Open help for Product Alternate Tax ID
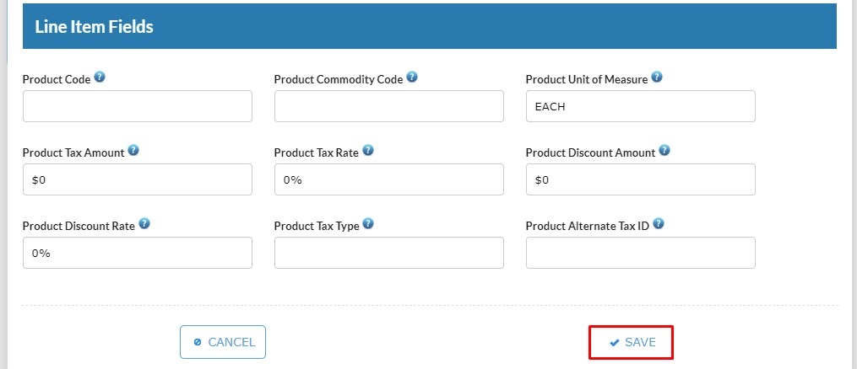857x369 pixels. click(659, 224)
